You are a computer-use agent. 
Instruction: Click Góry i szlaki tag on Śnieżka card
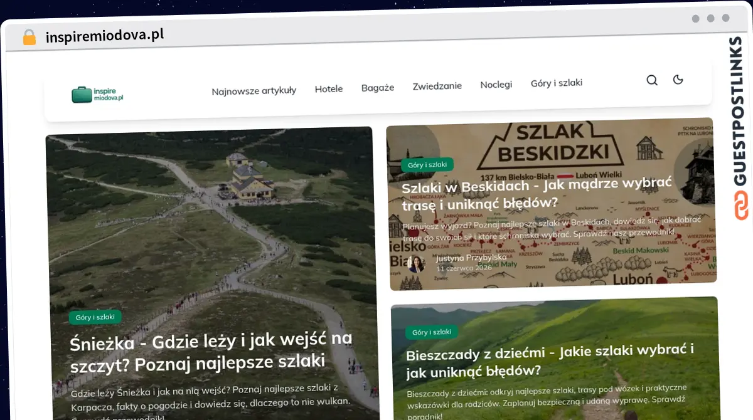(x=95, y=317)
